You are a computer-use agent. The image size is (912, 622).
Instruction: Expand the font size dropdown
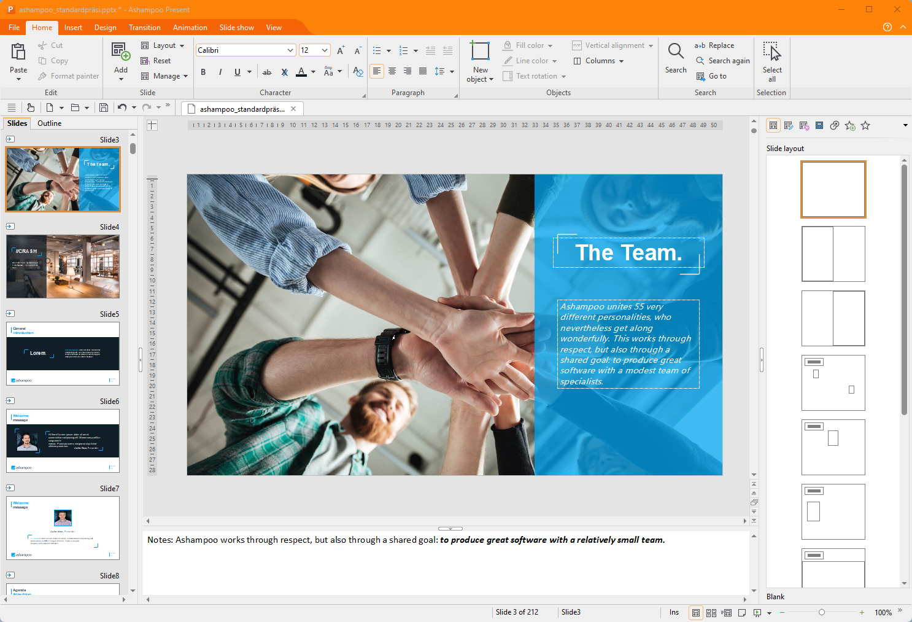(x=326, y=50)
